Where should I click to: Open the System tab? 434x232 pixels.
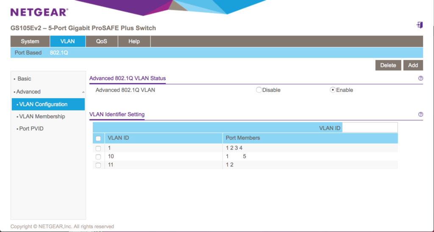[30, 41]
